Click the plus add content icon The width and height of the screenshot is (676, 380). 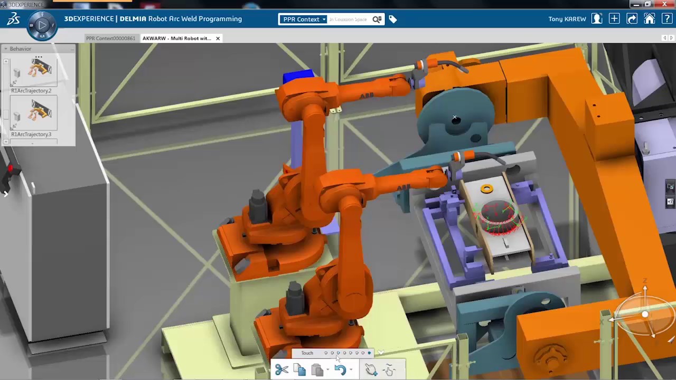click(614, 19)
